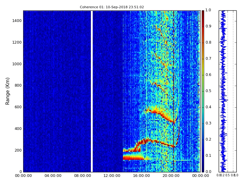The width and height of the screenshot is (244, 183).
Task: Click the 400 range tick label
Action: [x=18, y=129]
